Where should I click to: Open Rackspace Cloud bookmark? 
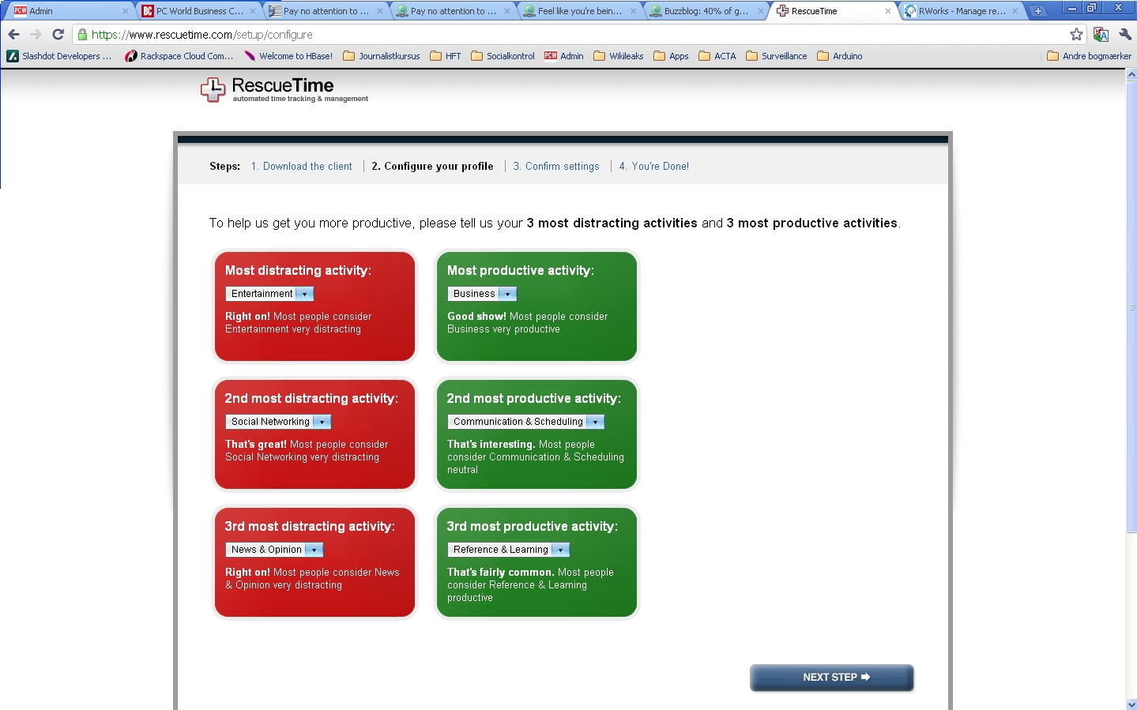pyautogui.click(x=179, y=56)
